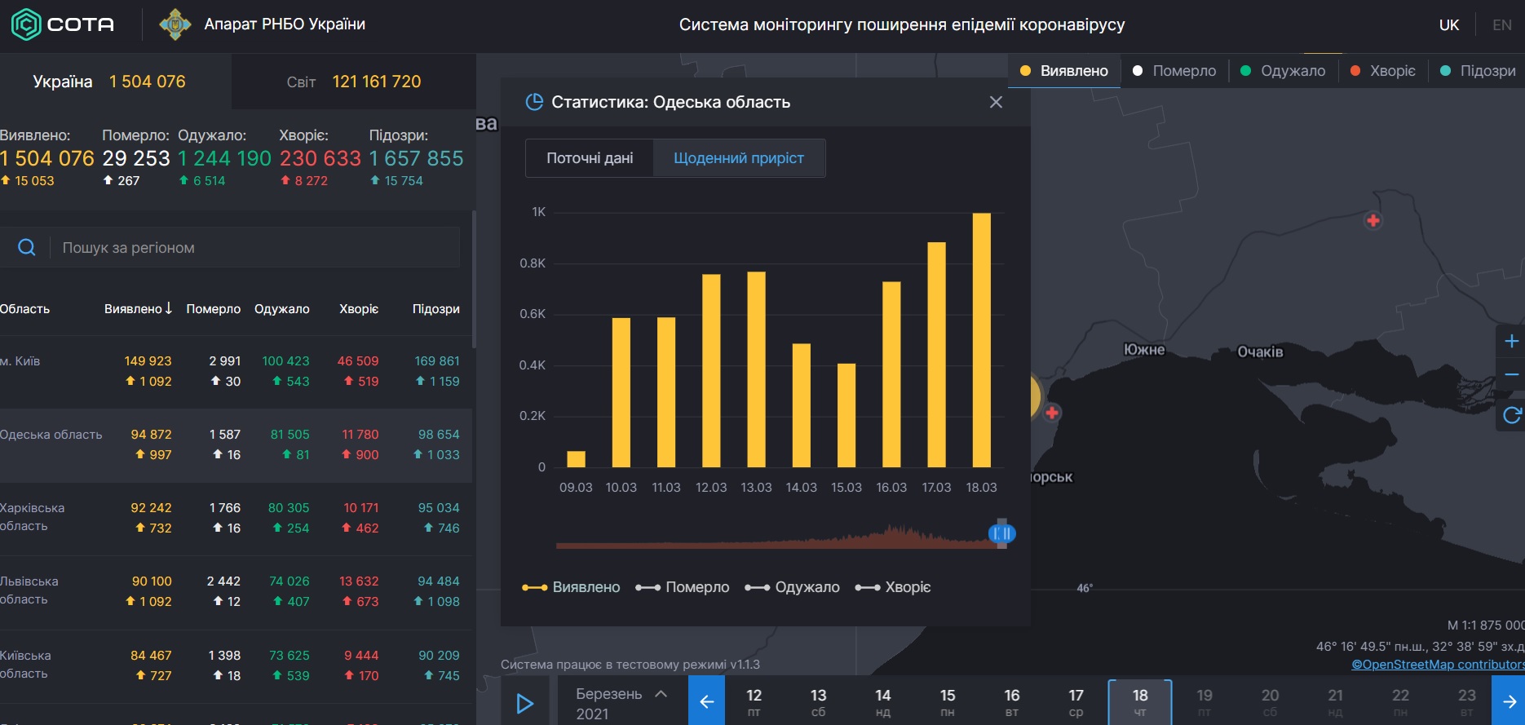Toggle the Одужало map layer

[x=1284, y=71]
